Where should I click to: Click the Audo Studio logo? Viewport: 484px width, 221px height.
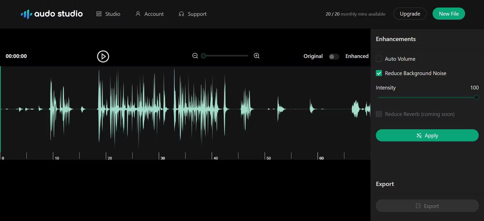(51, 14)
